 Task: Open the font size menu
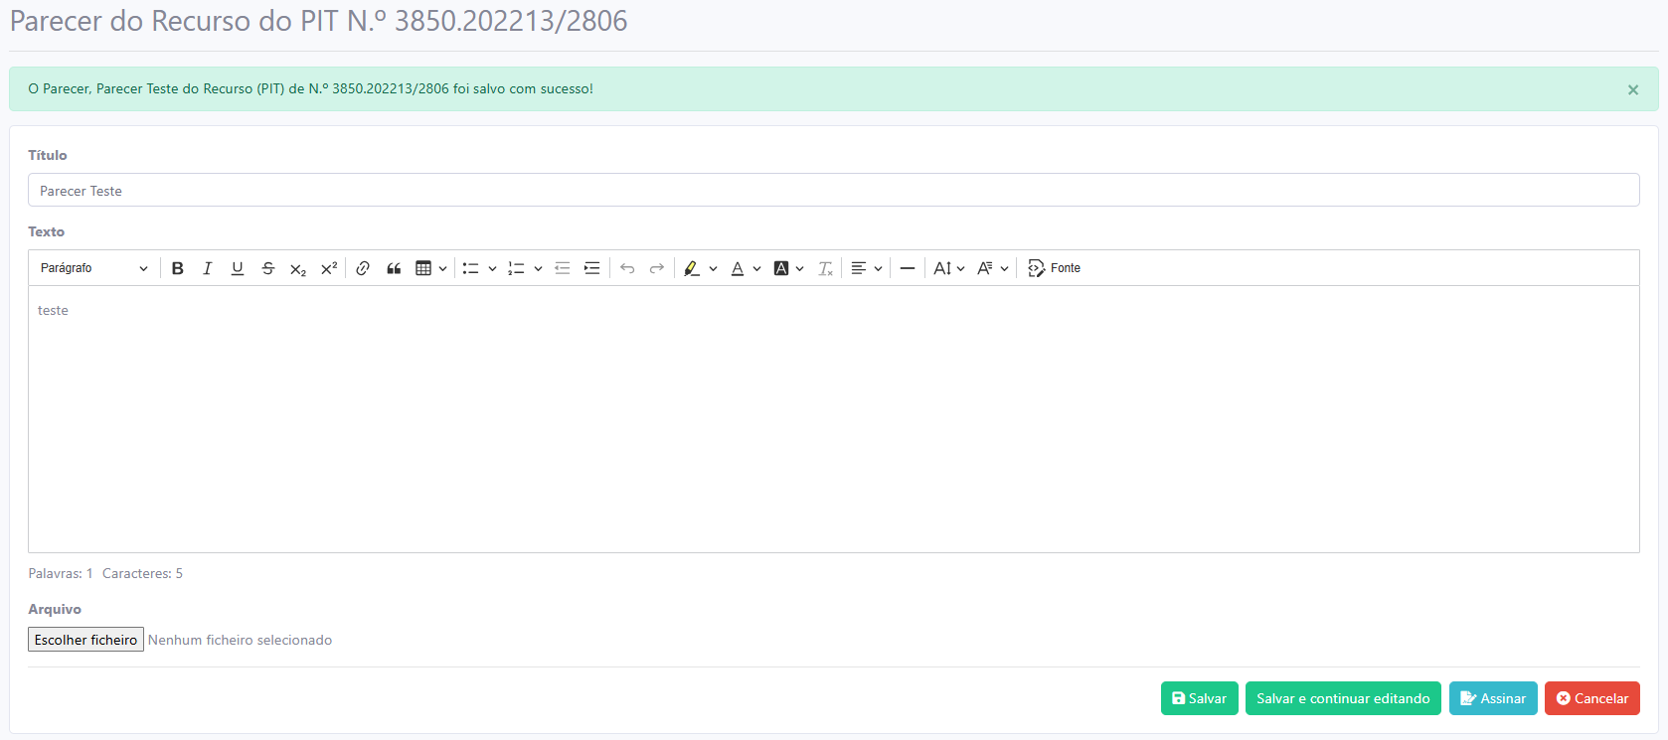(948, 268)
